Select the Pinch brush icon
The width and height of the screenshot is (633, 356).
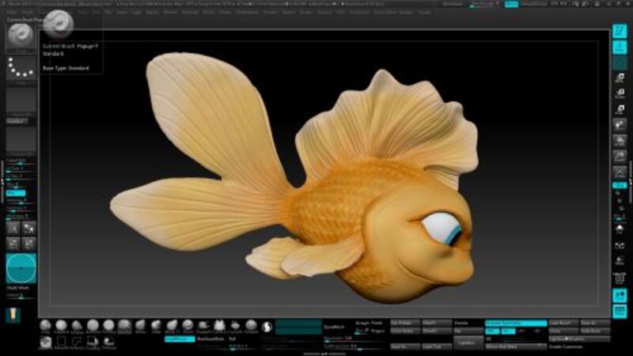coord(188,326)
